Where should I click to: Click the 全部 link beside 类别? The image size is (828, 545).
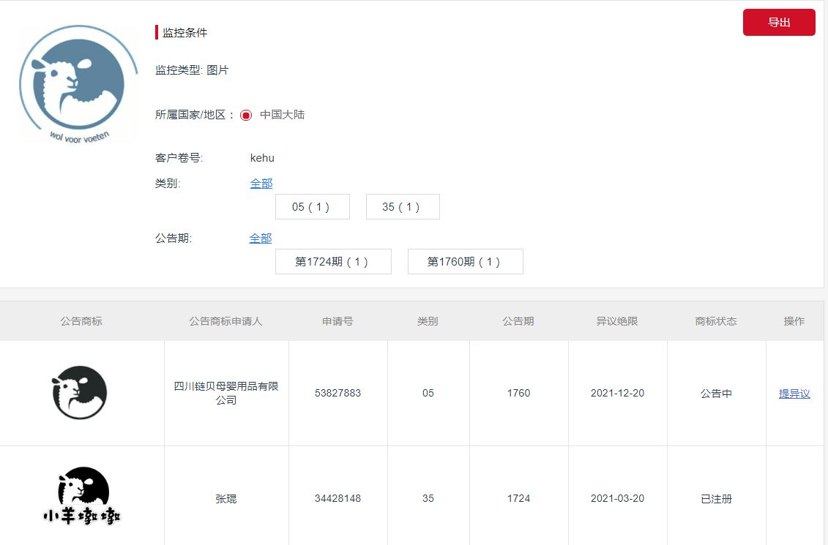coord(261,184)
